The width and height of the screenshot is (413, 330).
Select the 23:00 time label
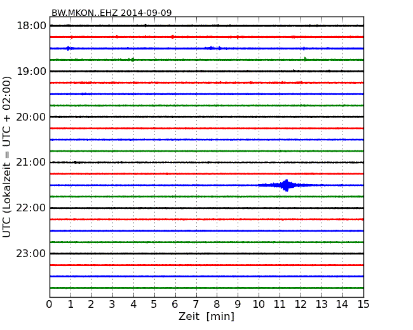[31, 253]
